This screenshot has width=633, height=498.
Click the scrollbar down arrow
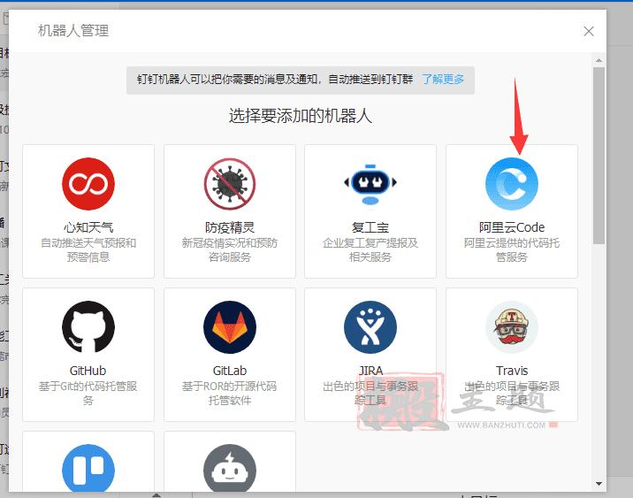click(x=599, y=484)
